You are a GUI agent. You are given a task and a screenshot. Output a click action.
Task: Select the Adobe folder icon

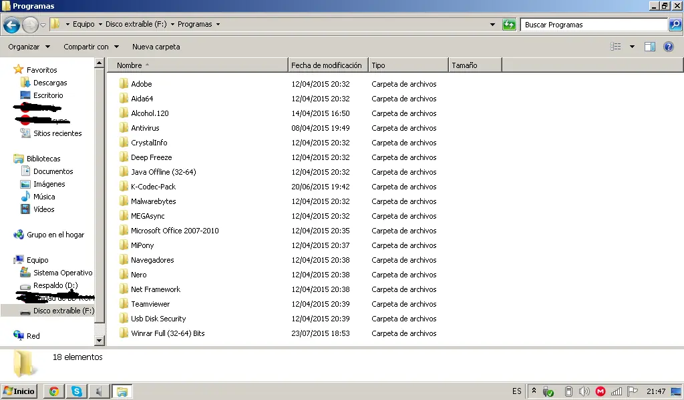(x=124, y=83)
